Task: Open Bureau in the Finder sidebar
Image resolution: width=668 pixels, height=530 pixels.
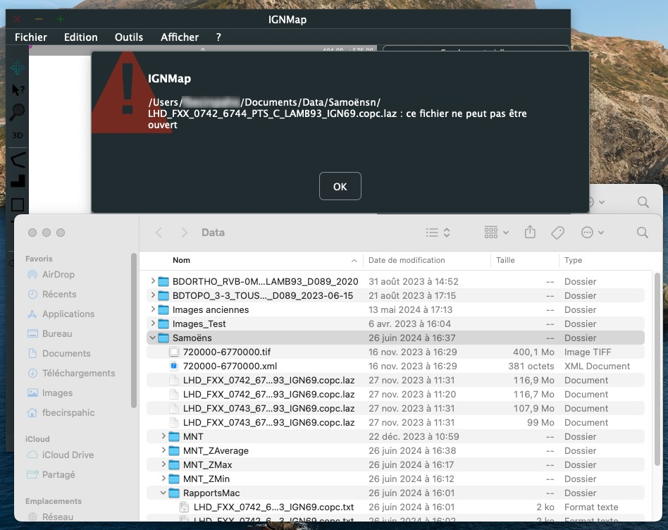Action: point(57,333)
